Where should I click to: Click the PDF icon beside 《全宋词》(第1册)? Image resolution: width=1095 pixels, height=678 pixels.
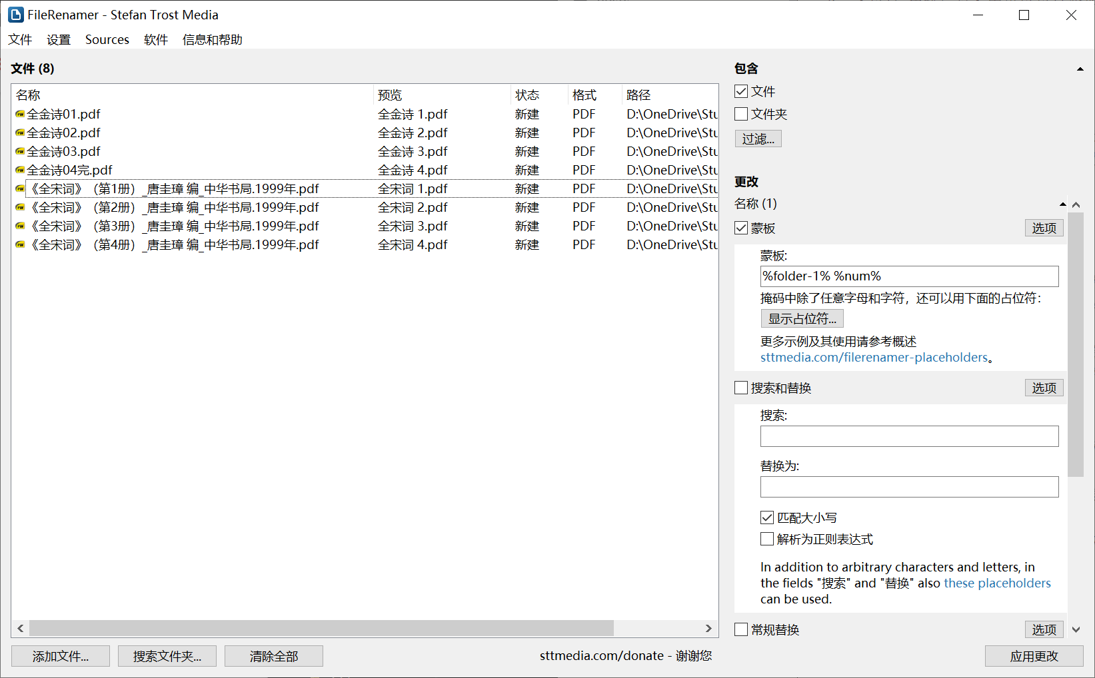coord(20,189)
